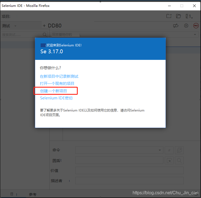Click the target input field
201x198 pixels.
coord(119,160)
